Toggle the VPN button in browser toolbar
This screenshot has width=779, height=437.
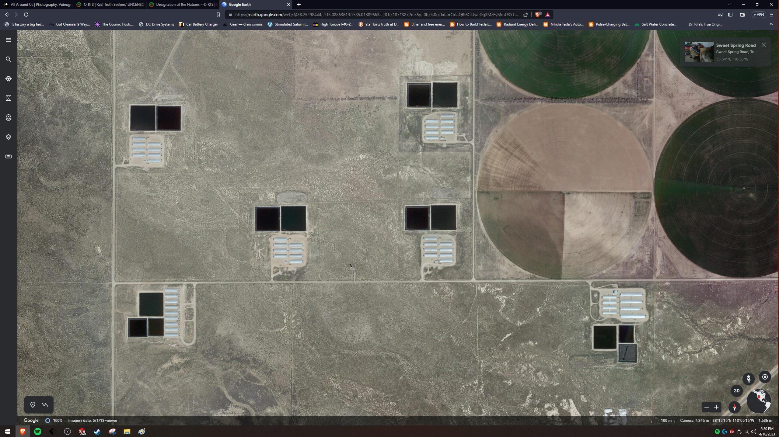758,15
